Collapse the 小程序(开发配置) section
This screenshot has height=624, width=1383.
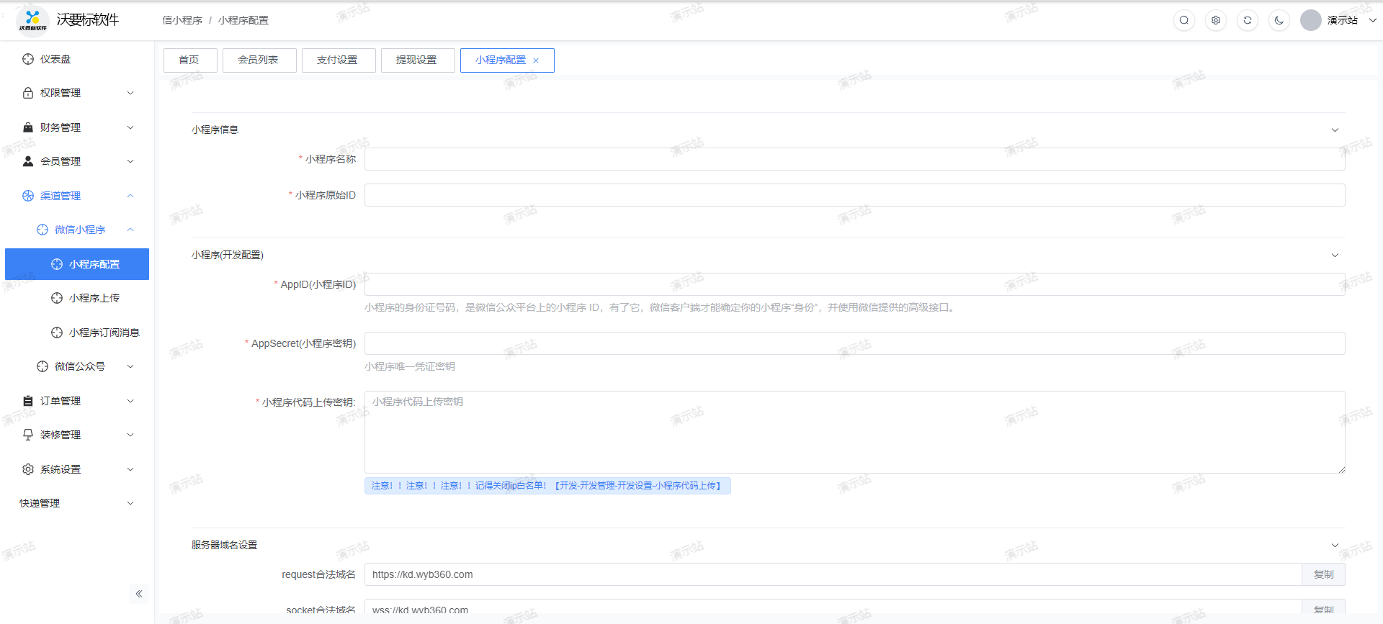tap(1335, 256)
